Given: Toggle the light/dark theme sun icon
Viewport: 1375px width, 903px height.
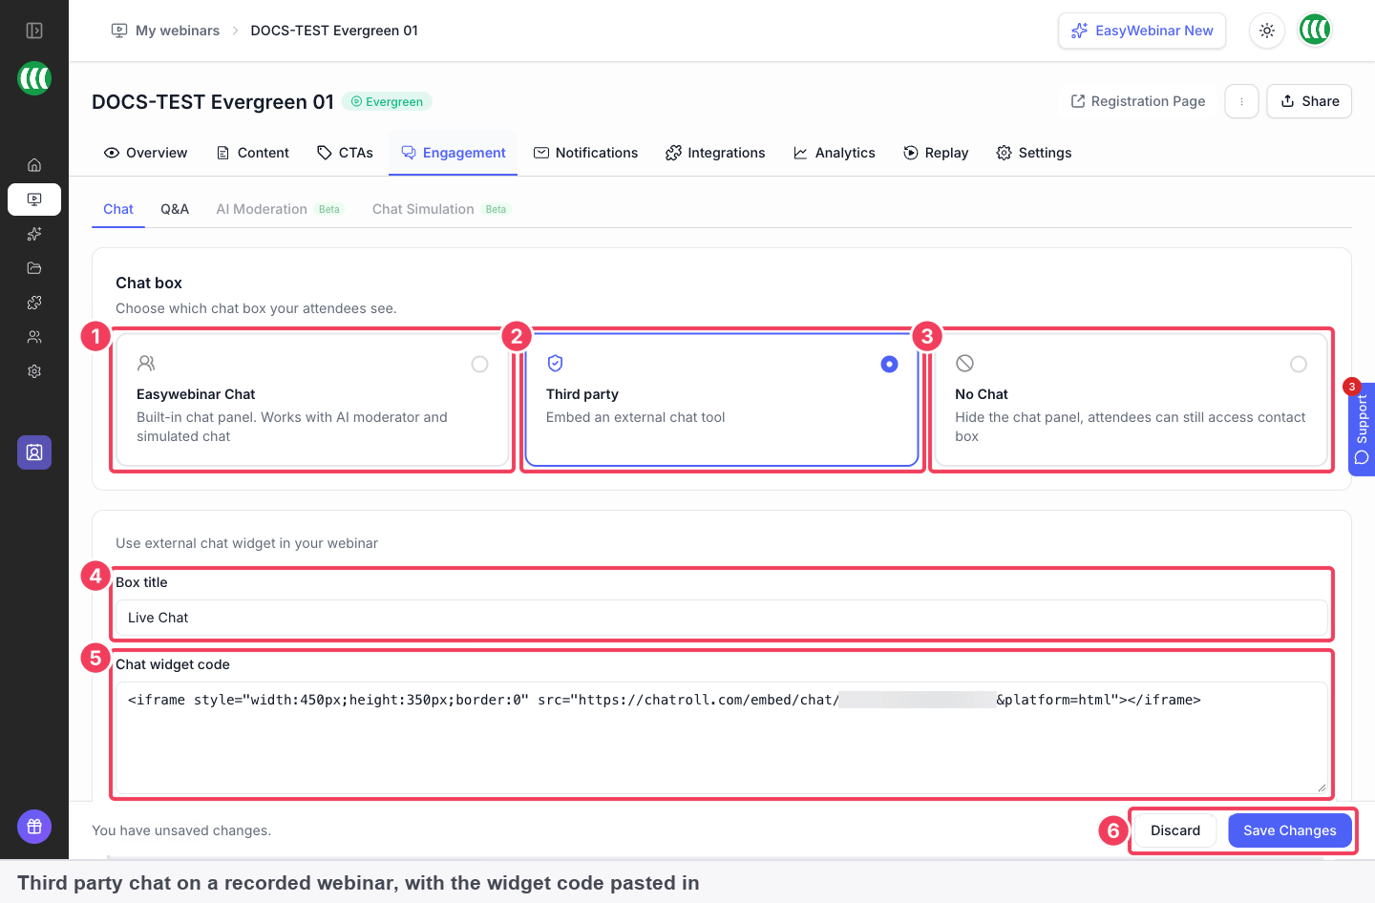Looking at the screenshot, I should 1267,31.
